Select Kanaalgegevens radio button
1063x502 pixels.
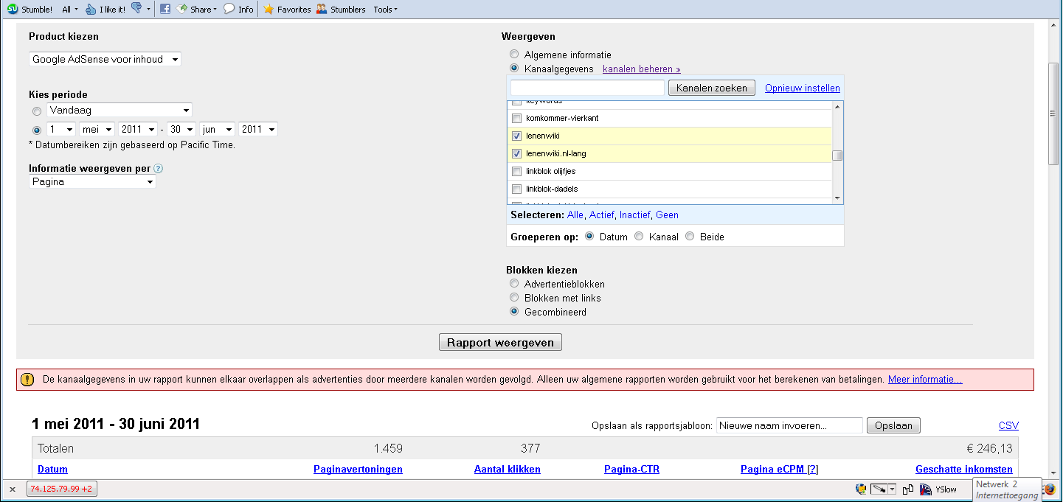point(514,69)
